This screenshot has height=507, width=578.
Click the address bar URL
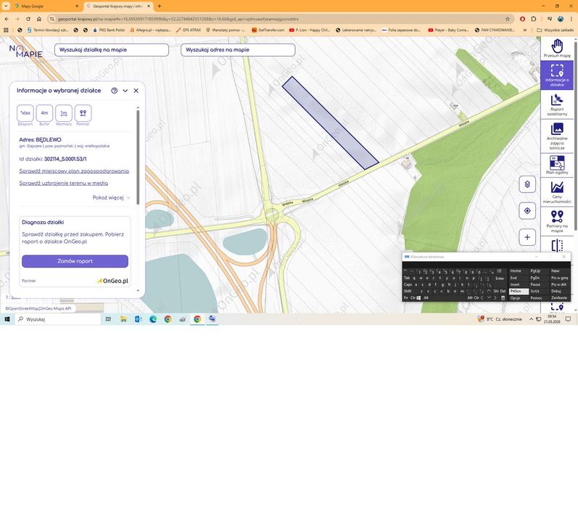[x=178, y=19]
